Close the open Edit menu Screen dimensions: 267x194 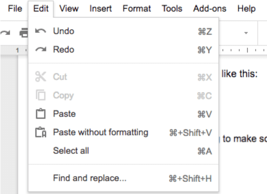(41, 9)
